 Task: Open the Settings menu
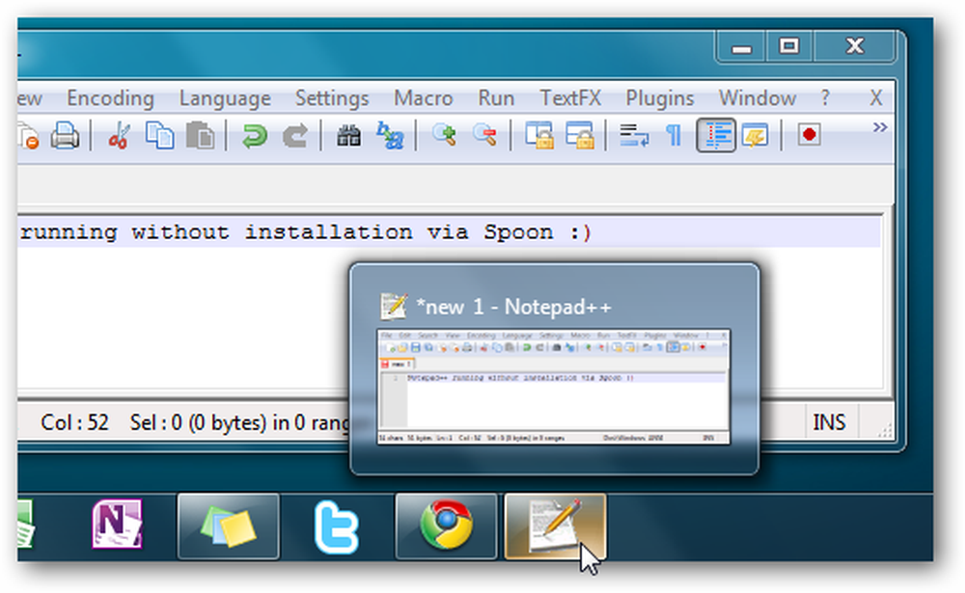[x=332, y=98]
